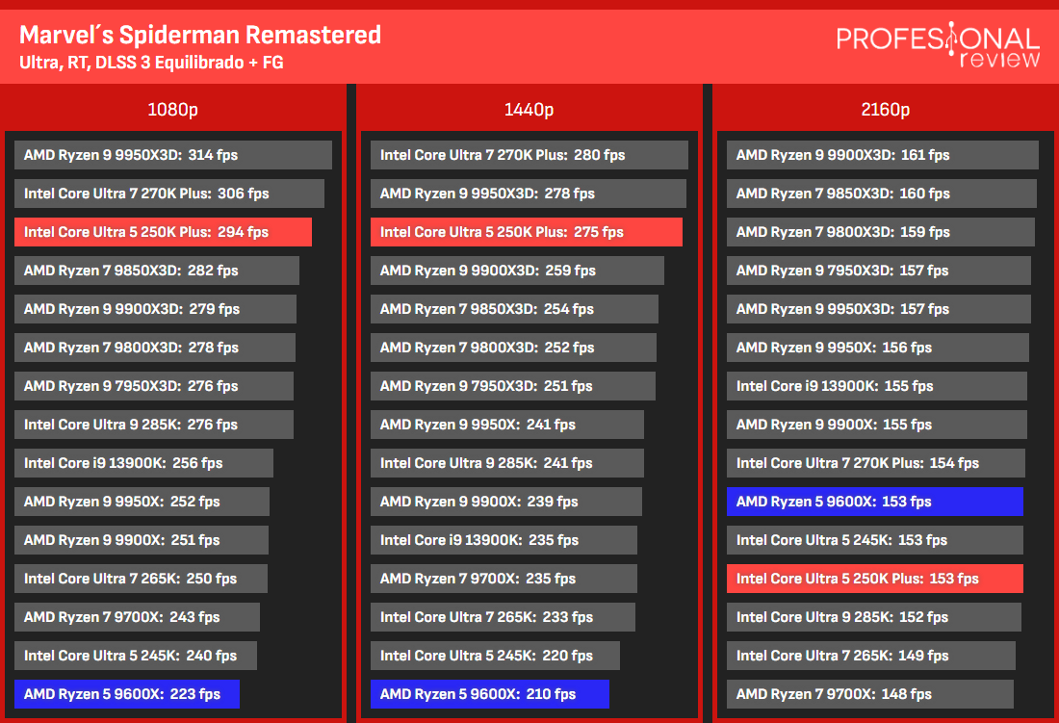Click the 'AMD Ryzen 9 9950X: 156 fps' bar

click(878, 348)
